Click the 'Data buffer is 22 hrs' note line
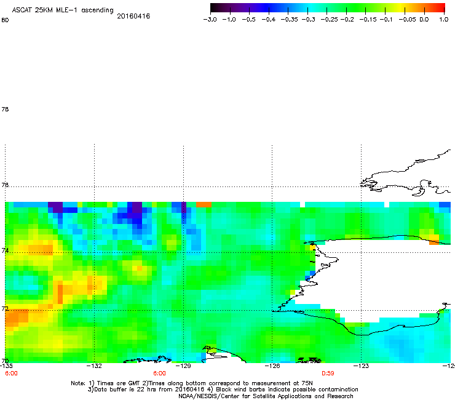455x400 pixels. tap(223, 390)
